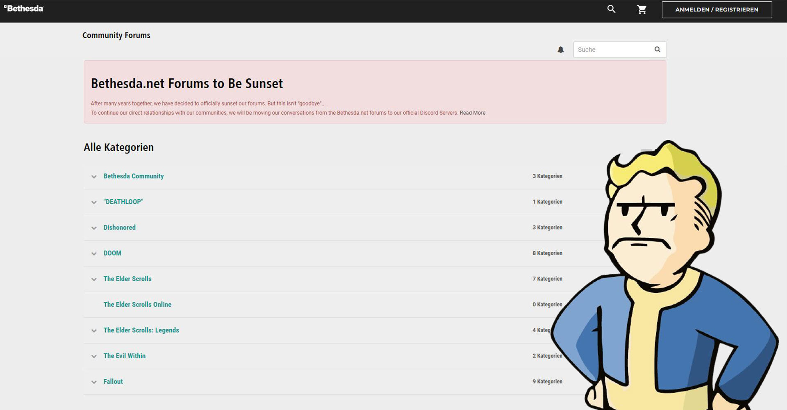Open The Elder Scrolls: Legends forum
The height and width of the screenshot is (410, 787).
click(x=141, y=330)
